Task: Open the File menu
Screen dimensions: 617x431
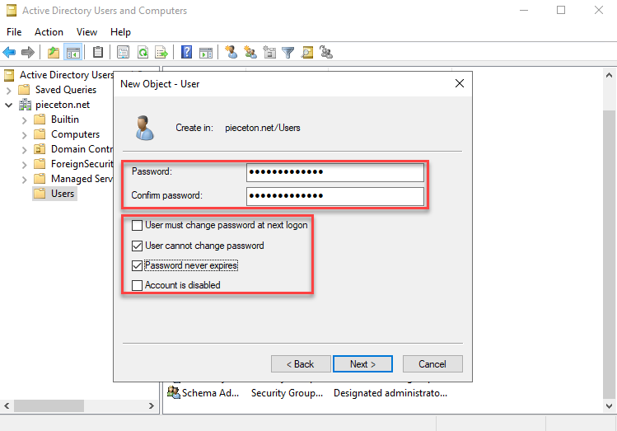Action: [x=14, y=32]
